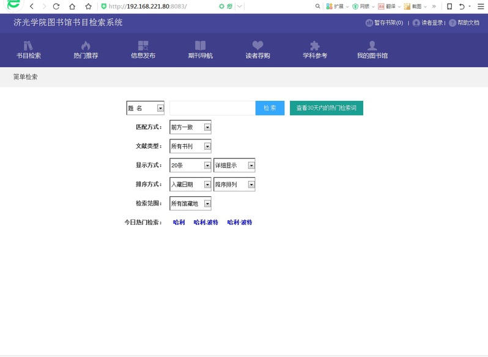Open the 降序排列 sort order dropdown
The width and height of the screenshot is (488, 357).
(251, 185)
